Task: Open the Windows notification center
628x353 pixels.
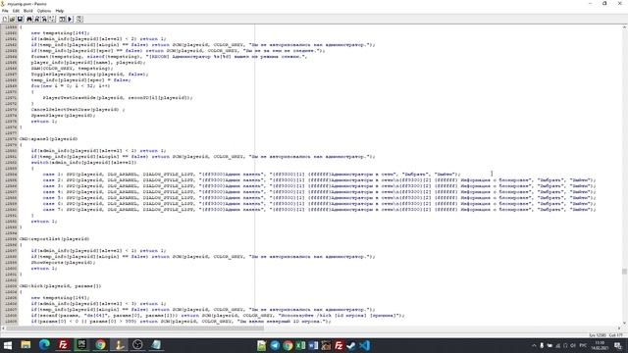Action: point(618,345)
